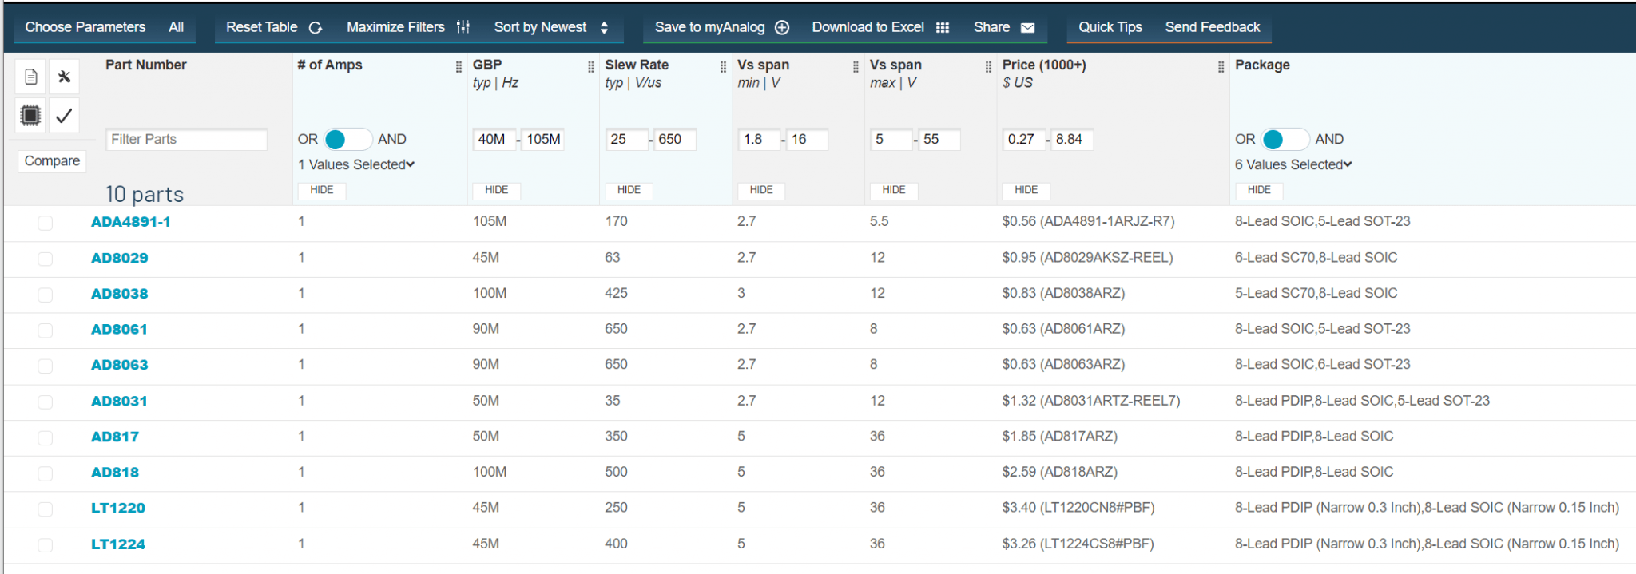Open Choose Parameters menu
The height and width of the screenshot is (574, 1636).
(x=85, y=27)
